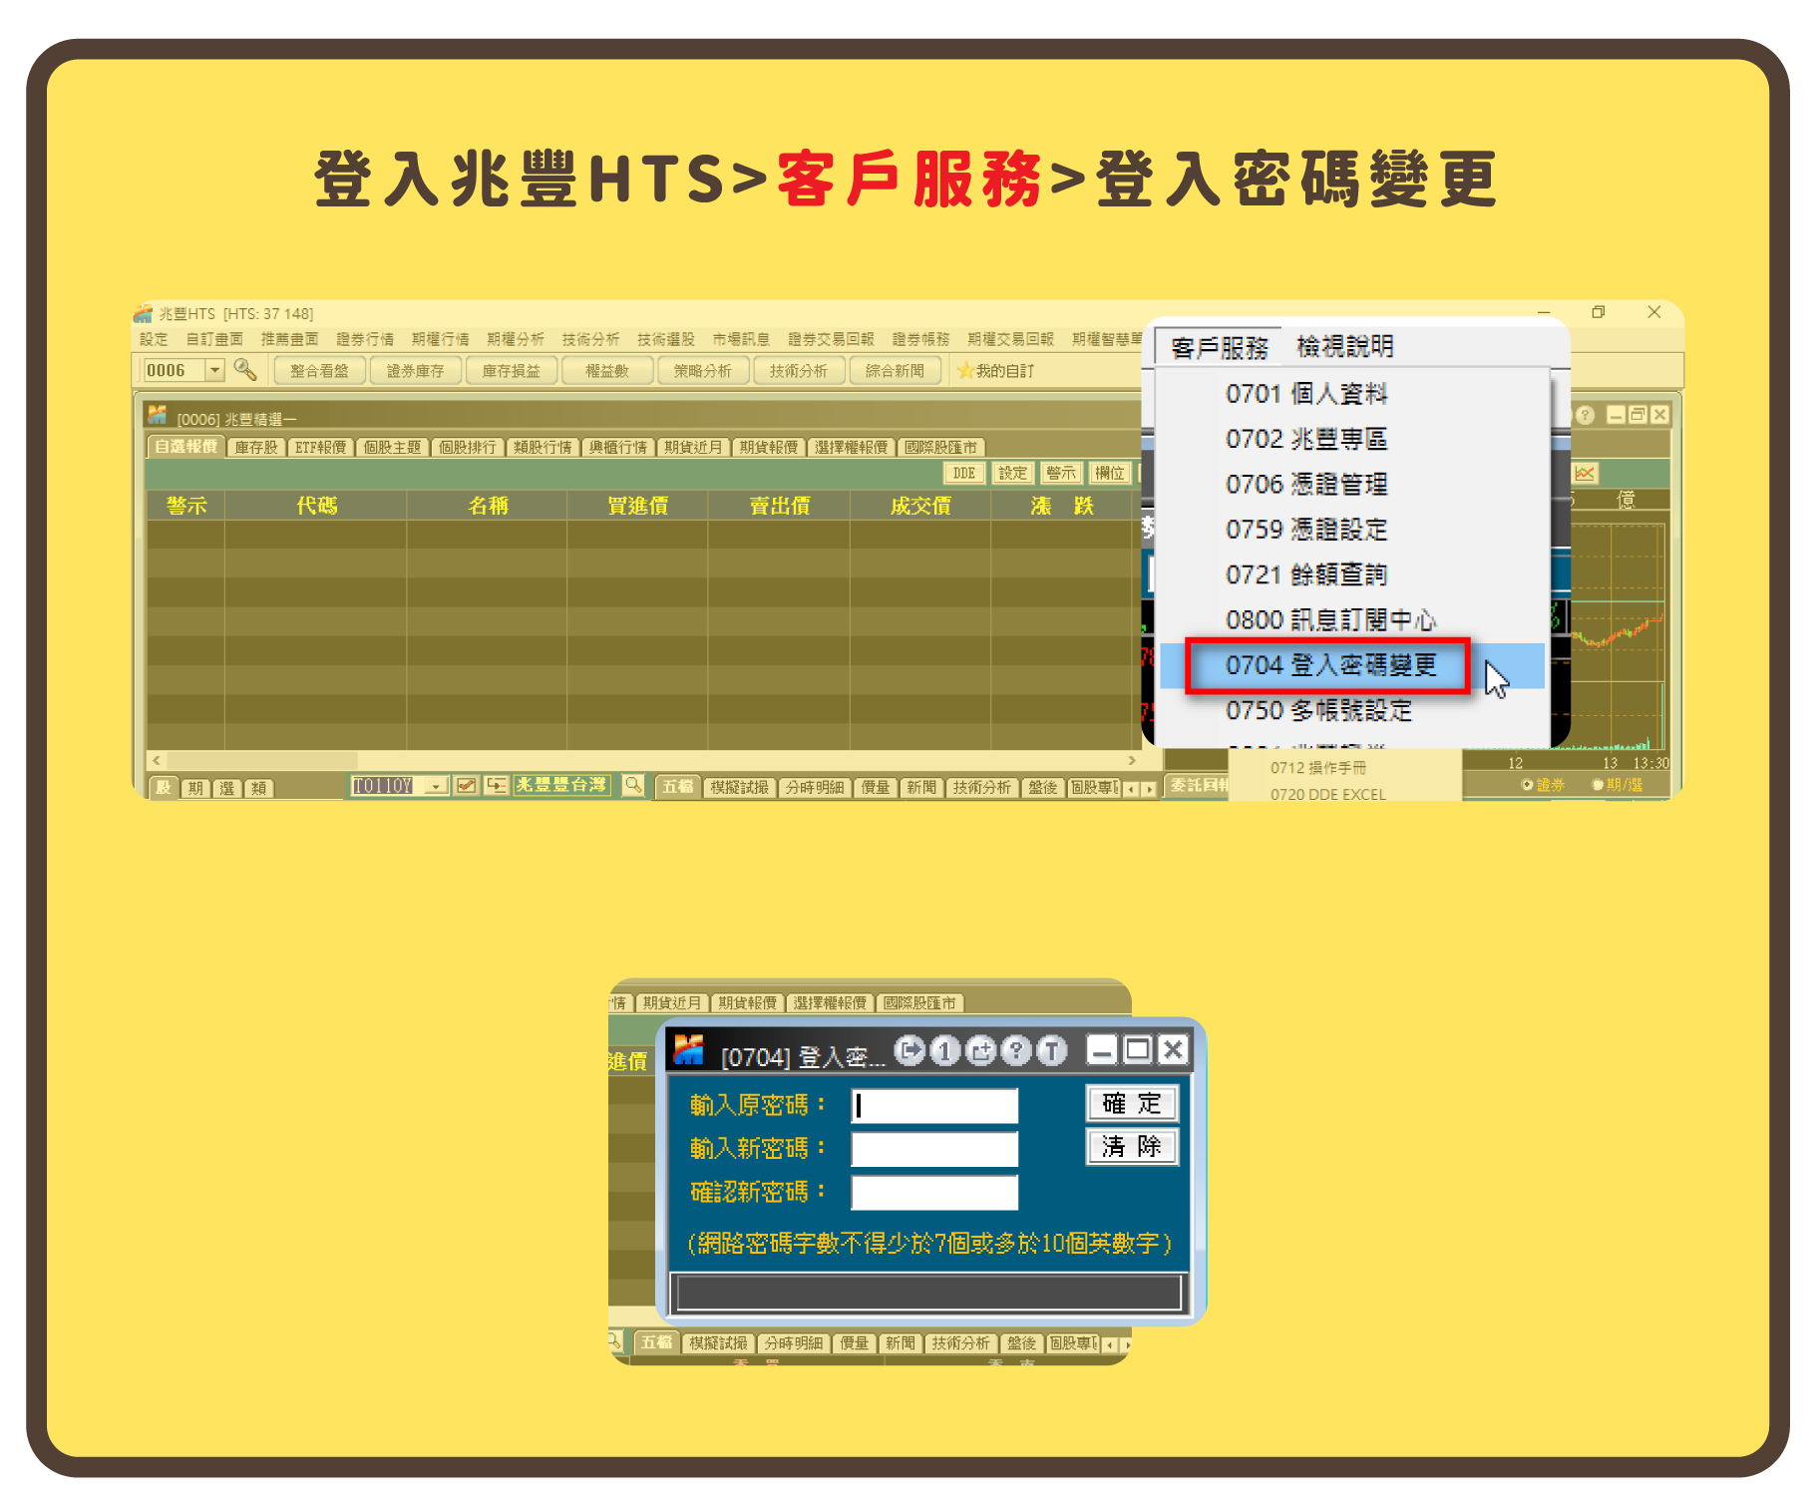Open the 0006 screen code dropdown arrow
The width and height of the screenshot is (1816, 1501).
pos(214,370)
